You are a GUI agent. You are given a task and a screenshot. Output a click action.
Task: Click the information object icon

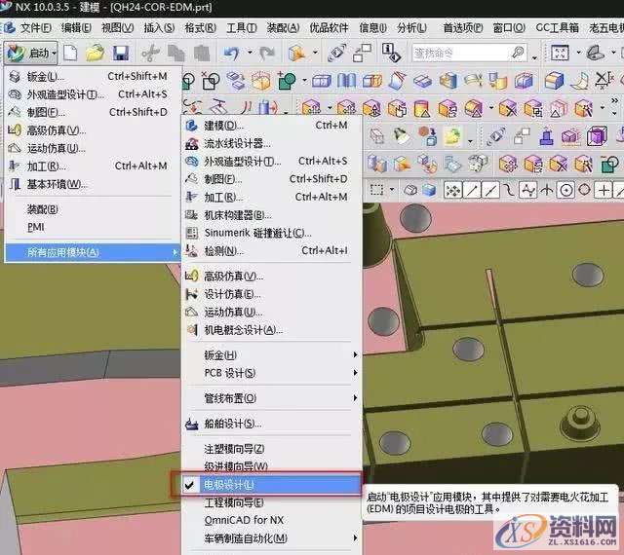(x=390, y=53)
